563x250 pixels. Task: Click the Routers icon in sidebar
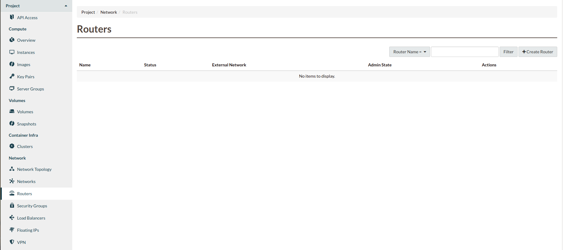(x=12, y=193)
